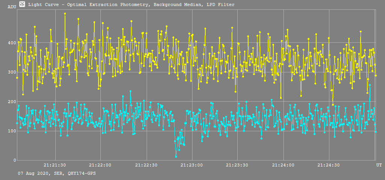Select the 300 value on the ADU axis

click(x=12, y=72)
